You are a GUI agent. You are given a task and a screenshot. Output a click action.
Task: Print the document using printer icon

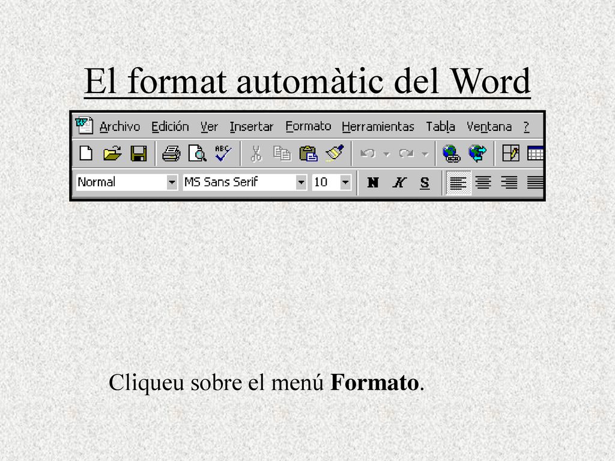click(x=171, y=153)
